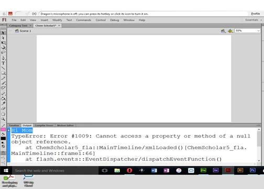Open the File menu
The image size is (264, 189).
[14, 20]
